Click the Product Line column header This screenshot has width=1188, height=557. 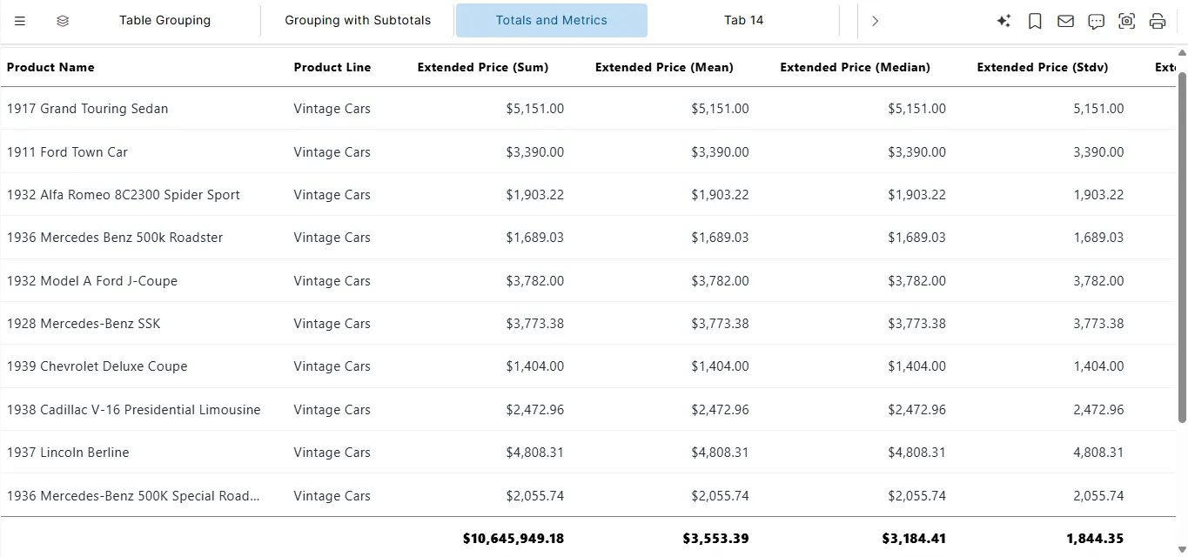(x=332, y=67)
